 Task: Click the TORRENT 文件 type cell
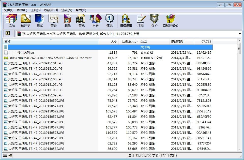[151, 58]
